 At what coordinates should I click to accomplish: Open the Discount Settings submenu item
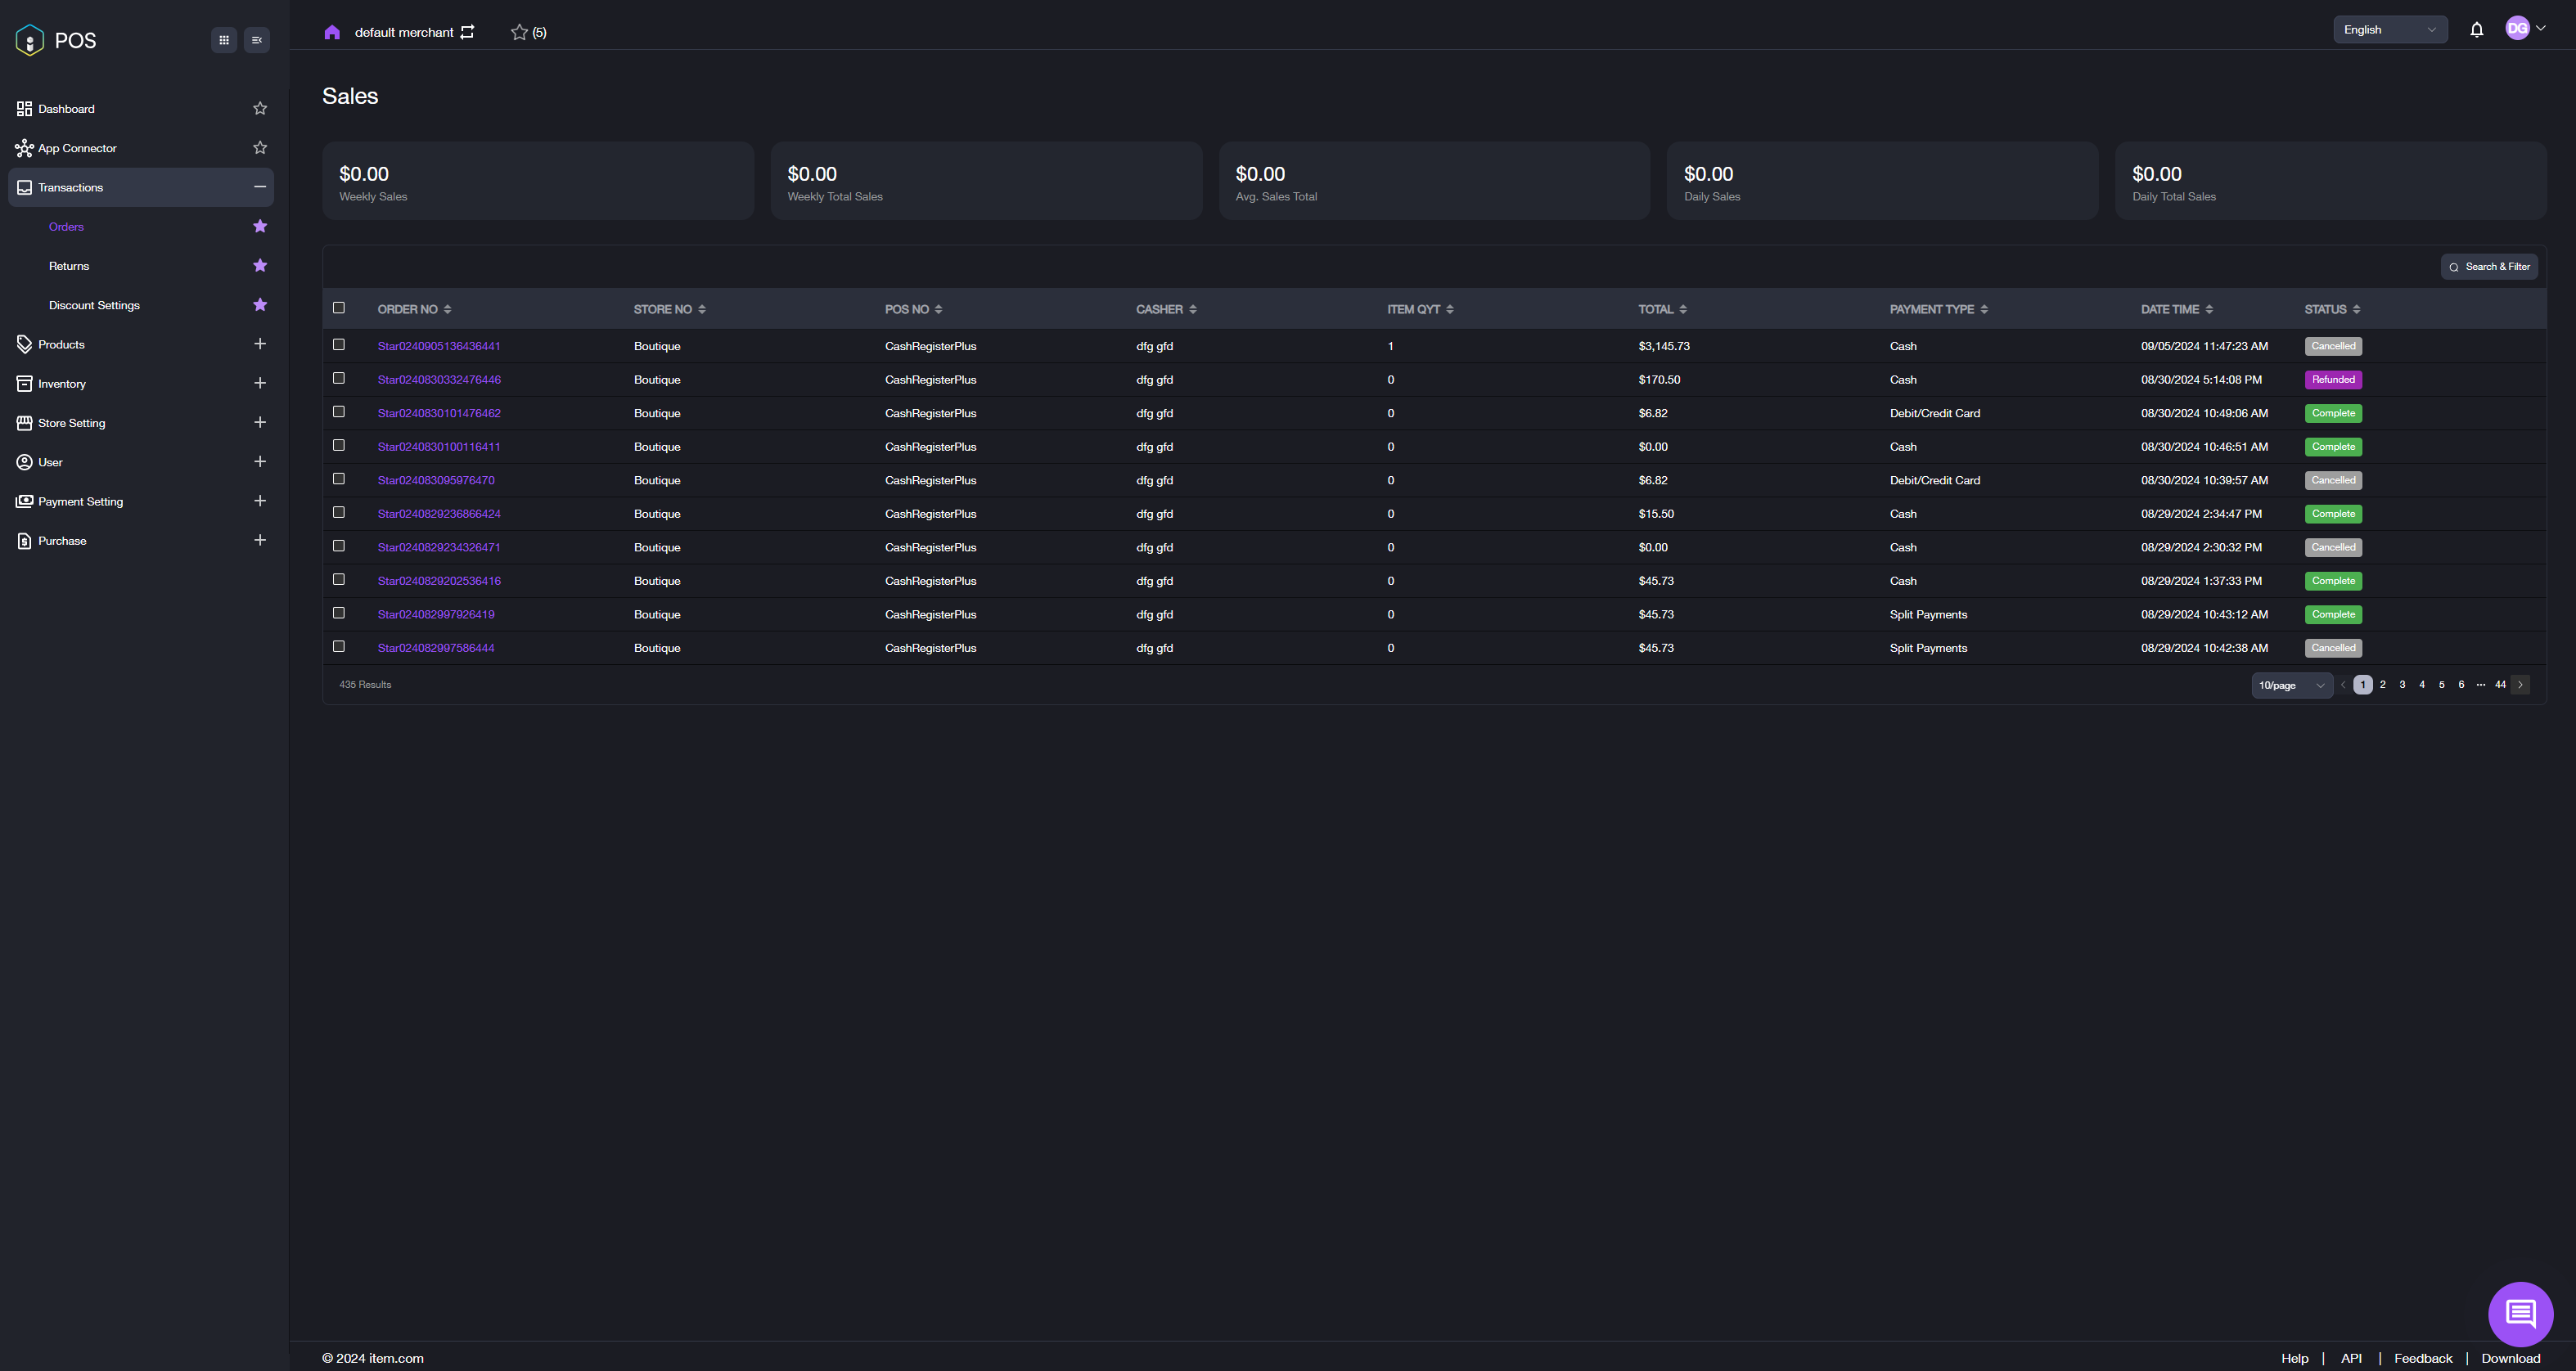click(x=94, y=305)
